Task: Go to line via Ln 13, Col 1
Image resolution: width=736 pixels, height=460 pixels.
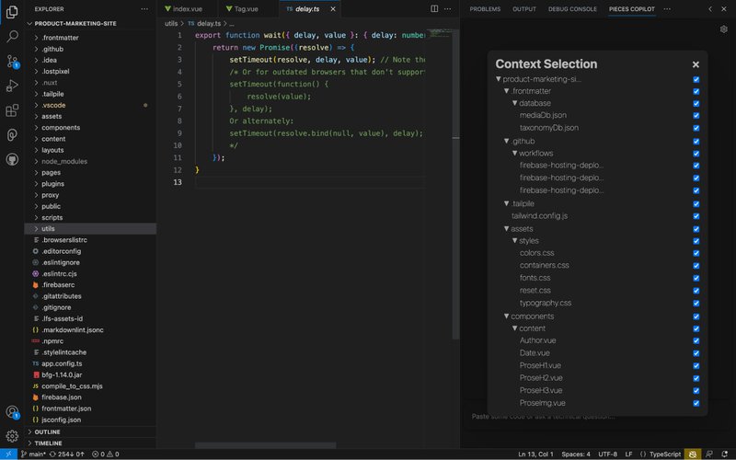Action: 535,454
